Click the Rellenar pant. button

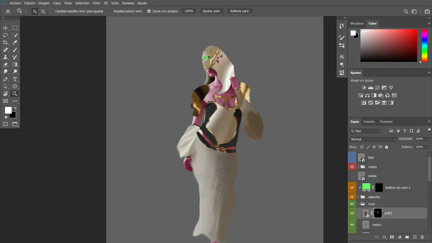[x=240, y=11]
